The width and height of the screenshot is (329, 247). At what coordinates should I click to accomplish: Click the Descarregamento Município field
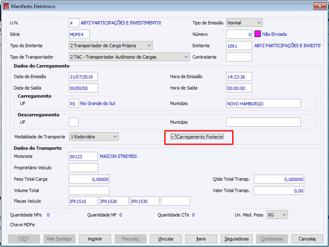(264, 122)
